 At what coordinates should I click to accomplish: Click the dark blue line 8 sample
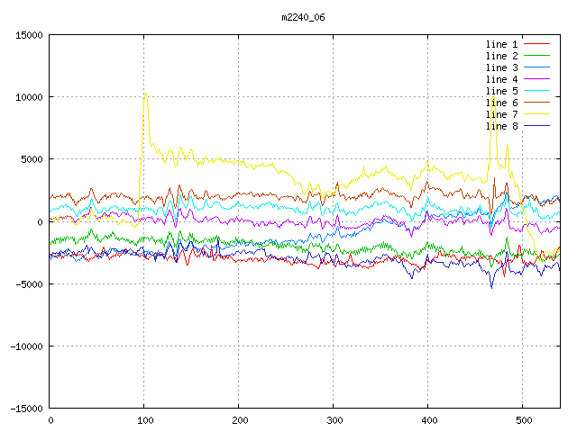[x=536, y=126]
